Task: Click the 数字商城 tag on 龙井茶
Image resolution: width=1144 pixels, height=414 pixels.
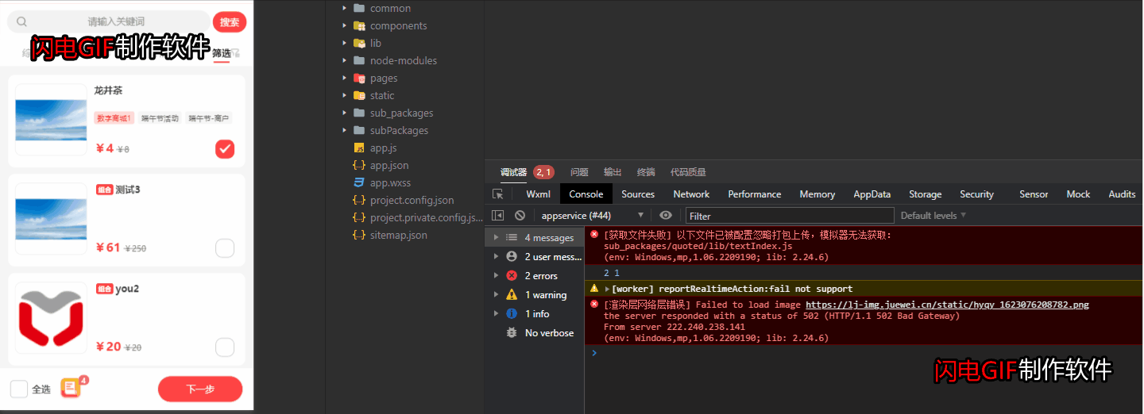Action: point(114,118)
